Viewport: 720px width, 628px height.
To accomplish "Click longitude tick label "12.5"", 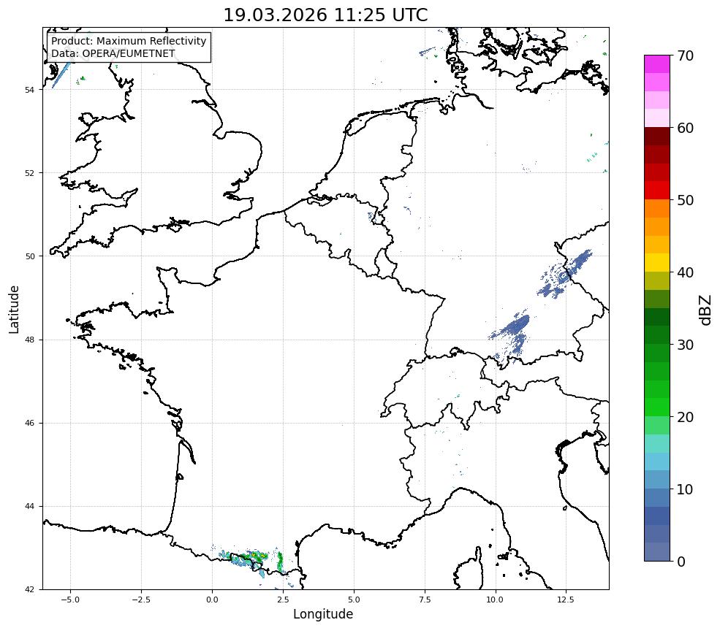I will (566, 600).
